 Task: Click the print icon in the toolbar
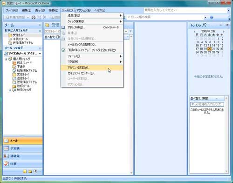click(x=34, y=17)
